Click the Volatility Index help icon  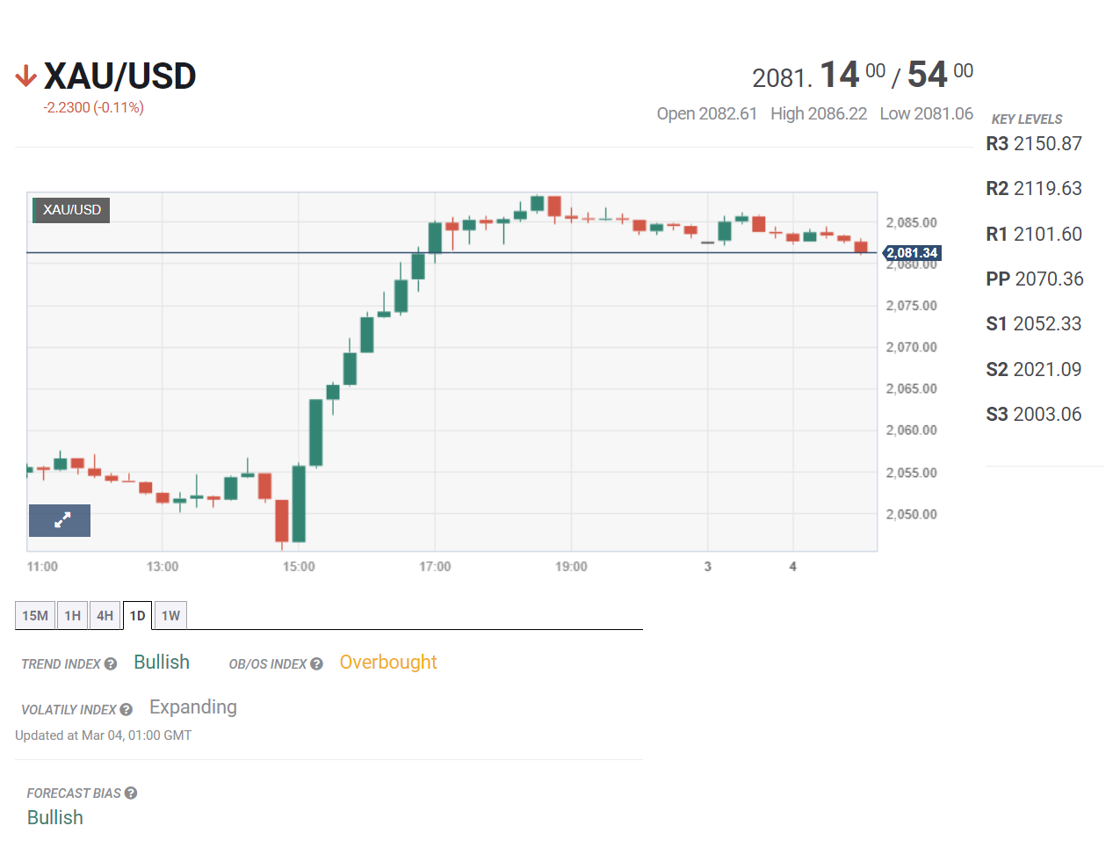coord(126,710)
